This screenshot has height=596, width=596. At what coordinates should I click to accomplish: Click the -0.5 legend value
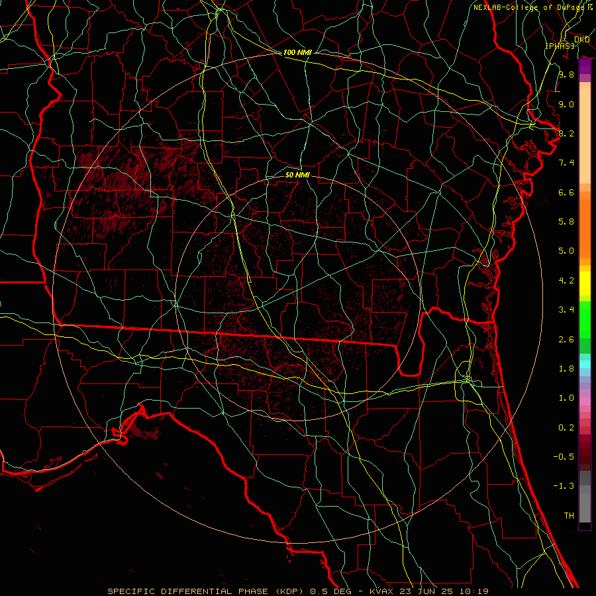564,457
